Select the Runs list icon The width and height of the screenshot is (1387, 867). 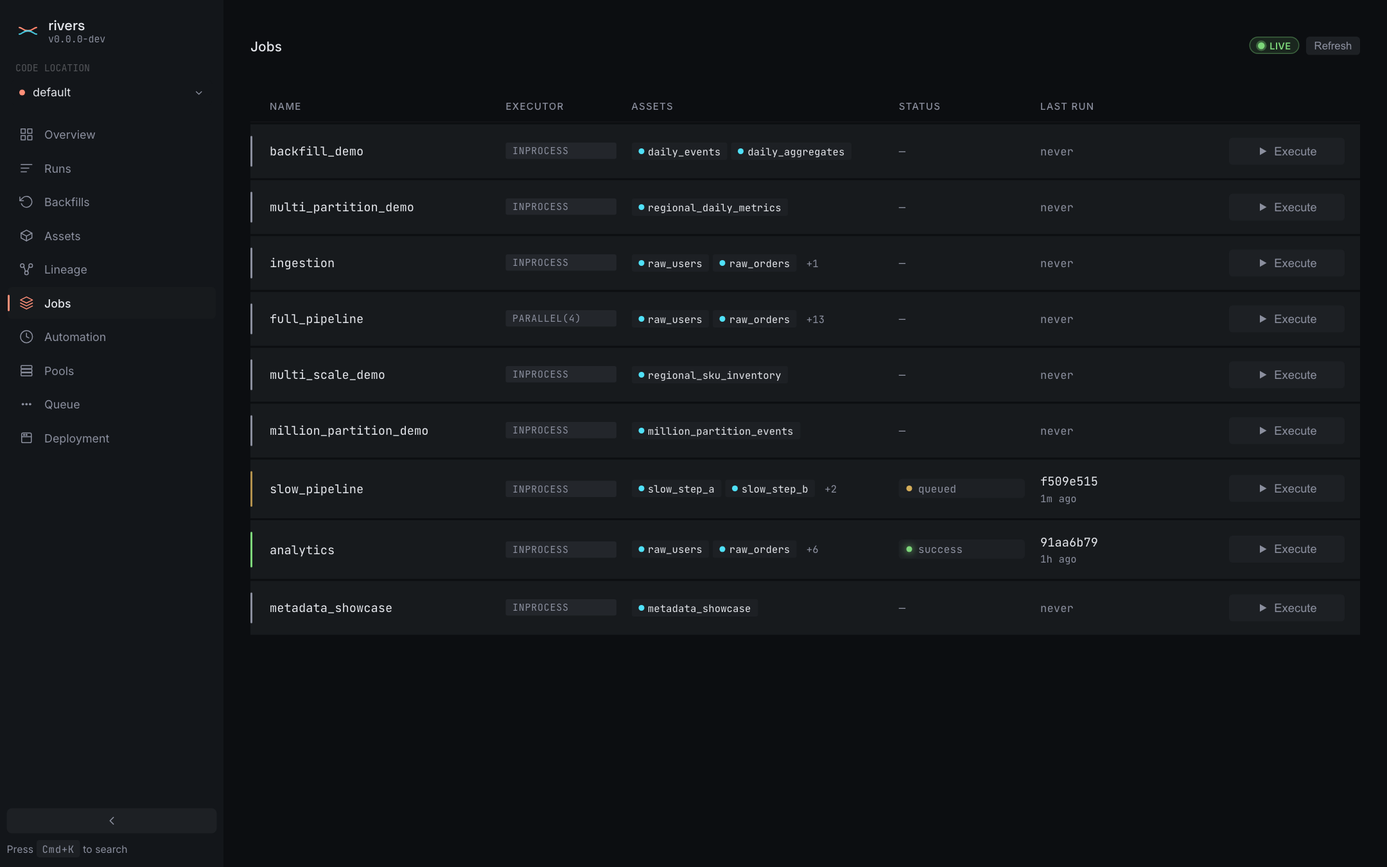[26, 168]
